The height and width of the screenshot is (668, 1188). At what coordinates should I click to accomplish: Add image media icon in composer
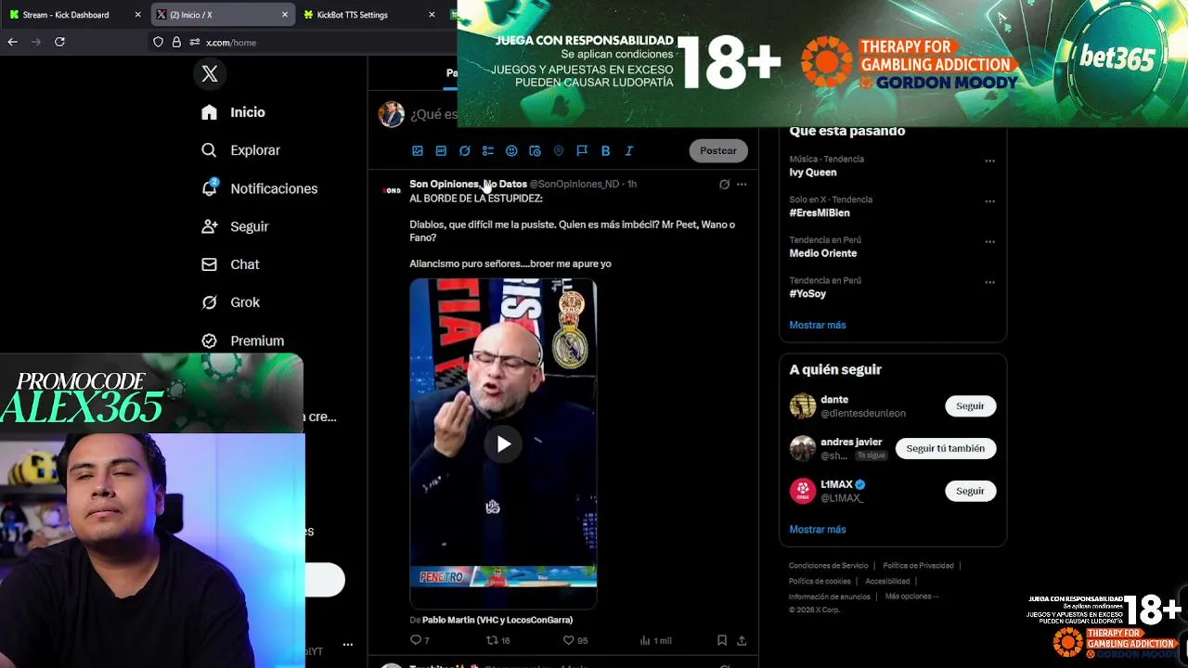(418, 150)
